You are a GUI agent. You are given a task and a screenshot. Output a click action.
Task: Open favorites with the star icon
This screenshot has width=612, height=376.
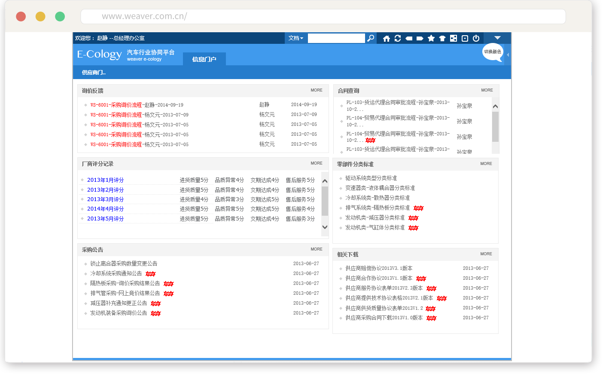pos(431,39)
